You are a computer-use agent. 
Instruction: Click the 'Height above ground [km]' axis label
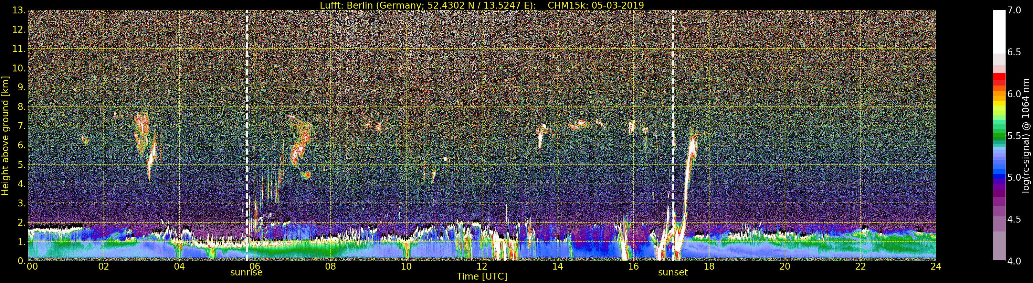(5, 135)
